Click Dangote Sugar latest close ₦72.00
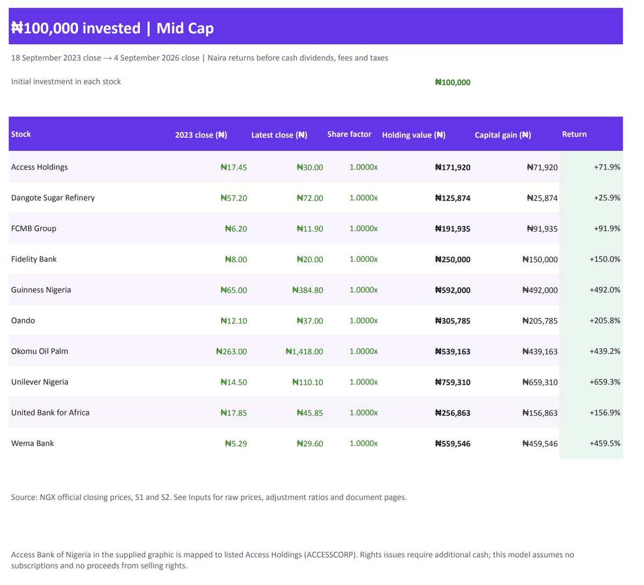Image resolution: width=644 pixels, height=585 pixels. coord(310,198)
